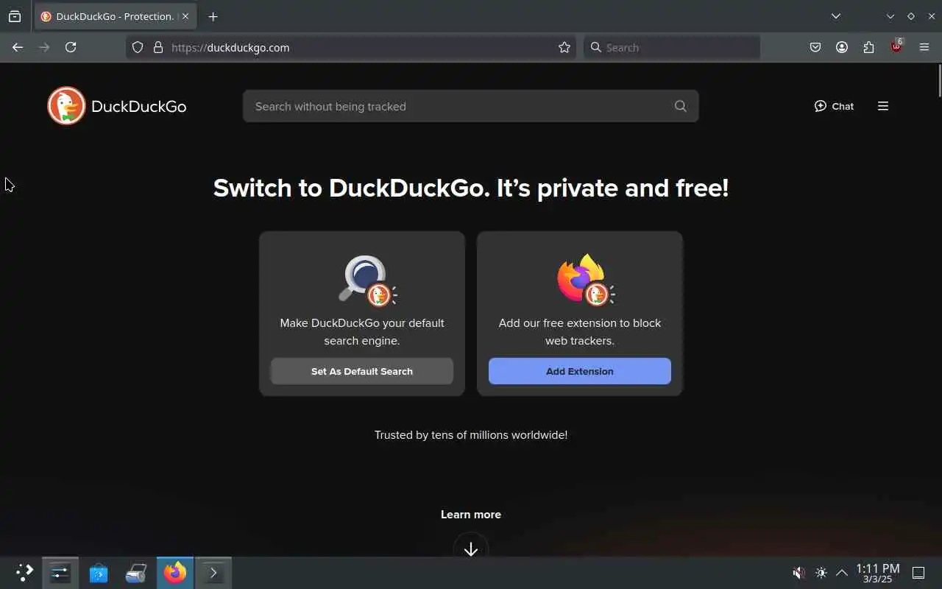Click the Add Extension button
Screen dimensions: 942x589
(580, 371)
